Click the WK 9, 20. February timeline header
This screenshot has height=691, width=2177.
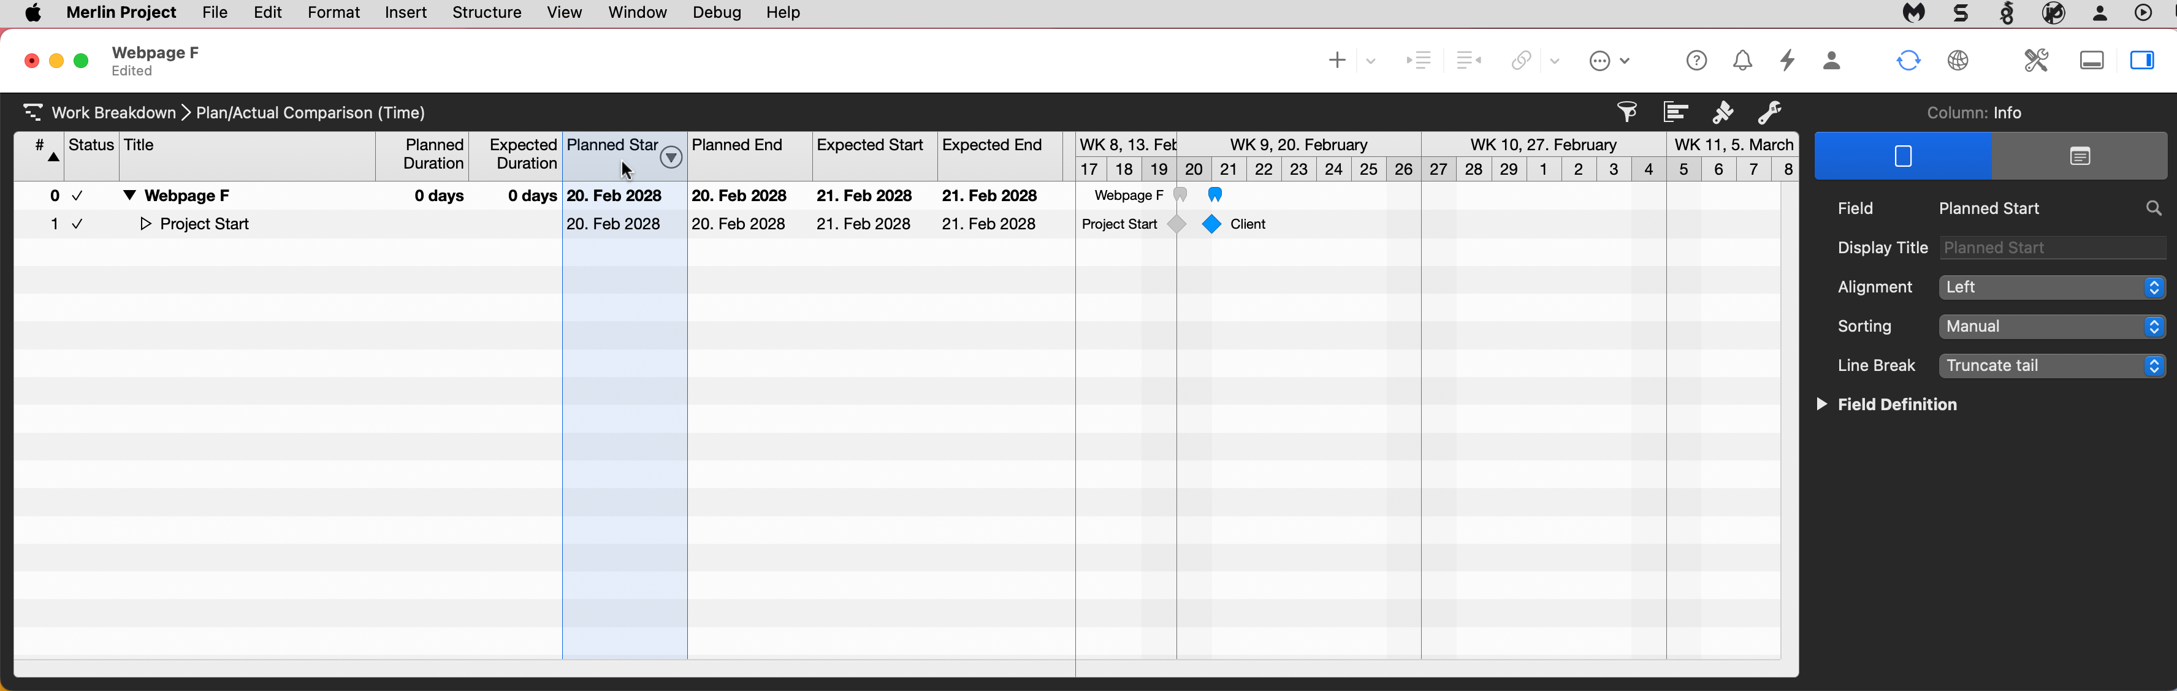click(1299, 145)
